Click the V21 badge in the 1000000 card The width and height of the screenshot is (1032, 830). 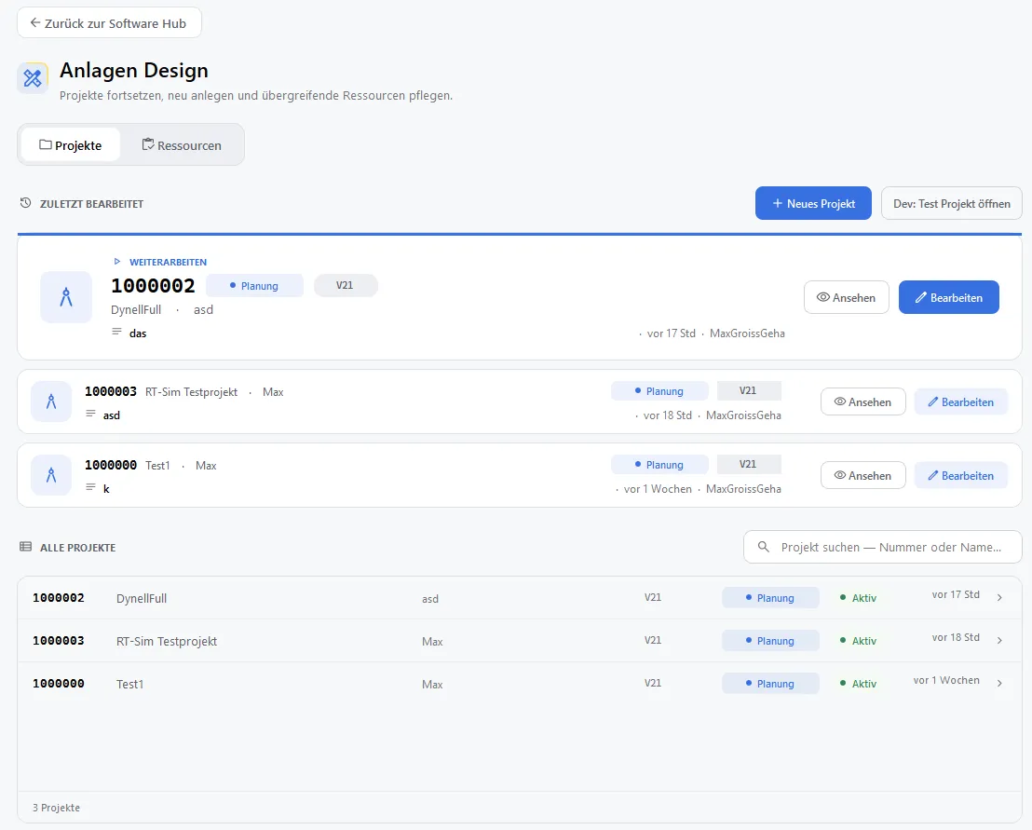[749, 464]
